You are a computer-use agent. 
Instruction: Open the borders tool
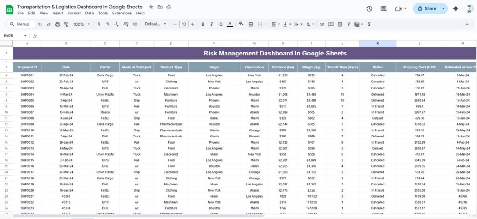(251, 24)
